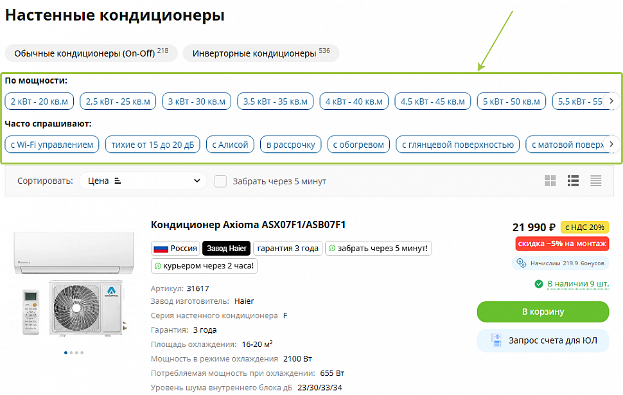Click the 'Завод Haier' black badge
This screenshot has height=395, width=623.
coord(227,249)
